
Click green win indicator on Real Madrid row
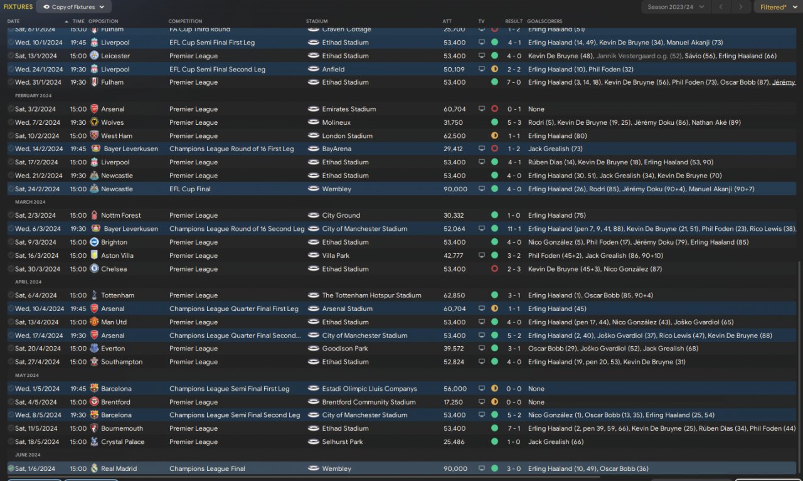click(x=494, y=468)
